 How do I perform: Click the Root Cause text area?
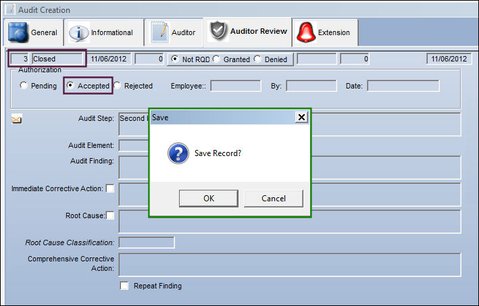click(290, 222)
